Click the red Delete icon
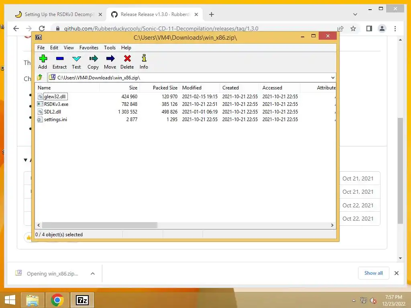Screen dimensions: 411x308 tap(127, 62)
